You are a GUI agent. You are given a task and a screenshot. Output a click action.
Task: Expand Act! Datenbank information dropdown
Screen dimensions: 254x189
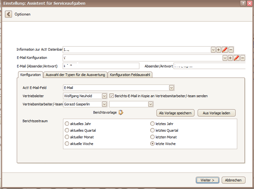213,50
